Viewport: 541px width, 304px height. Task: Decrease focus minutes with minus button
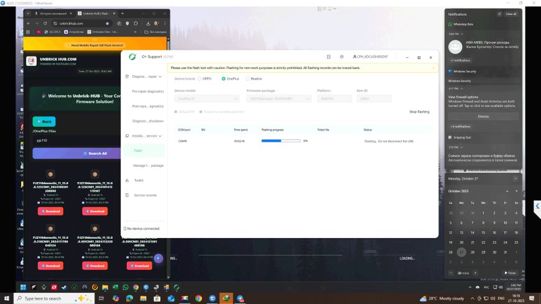(451, 273)
